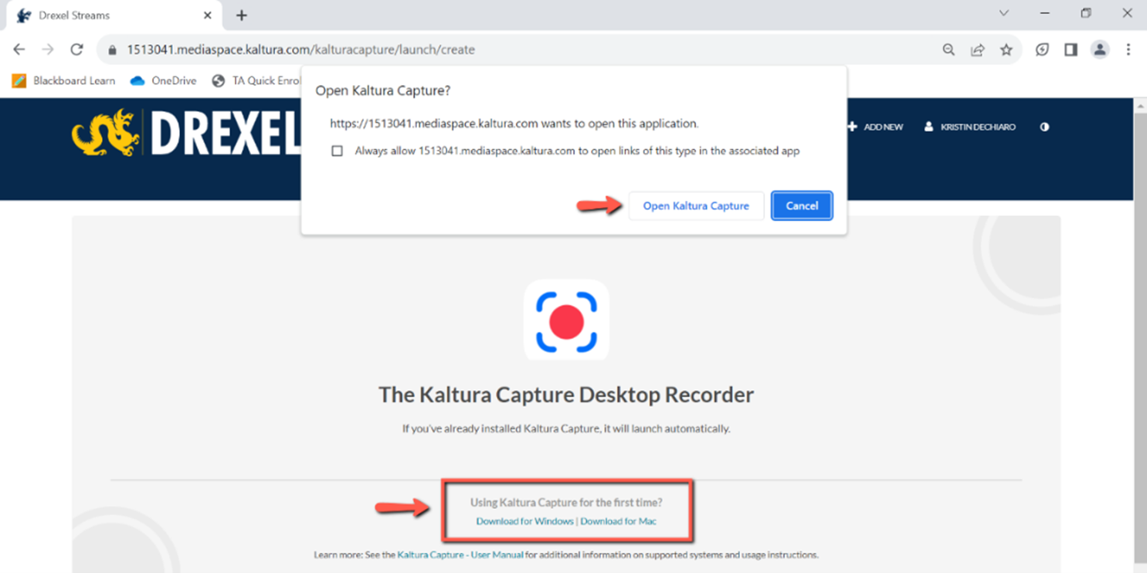Click the Drexel dragon logo
The height and width of the screenshot is (573, 1147).
coord(106,133)
